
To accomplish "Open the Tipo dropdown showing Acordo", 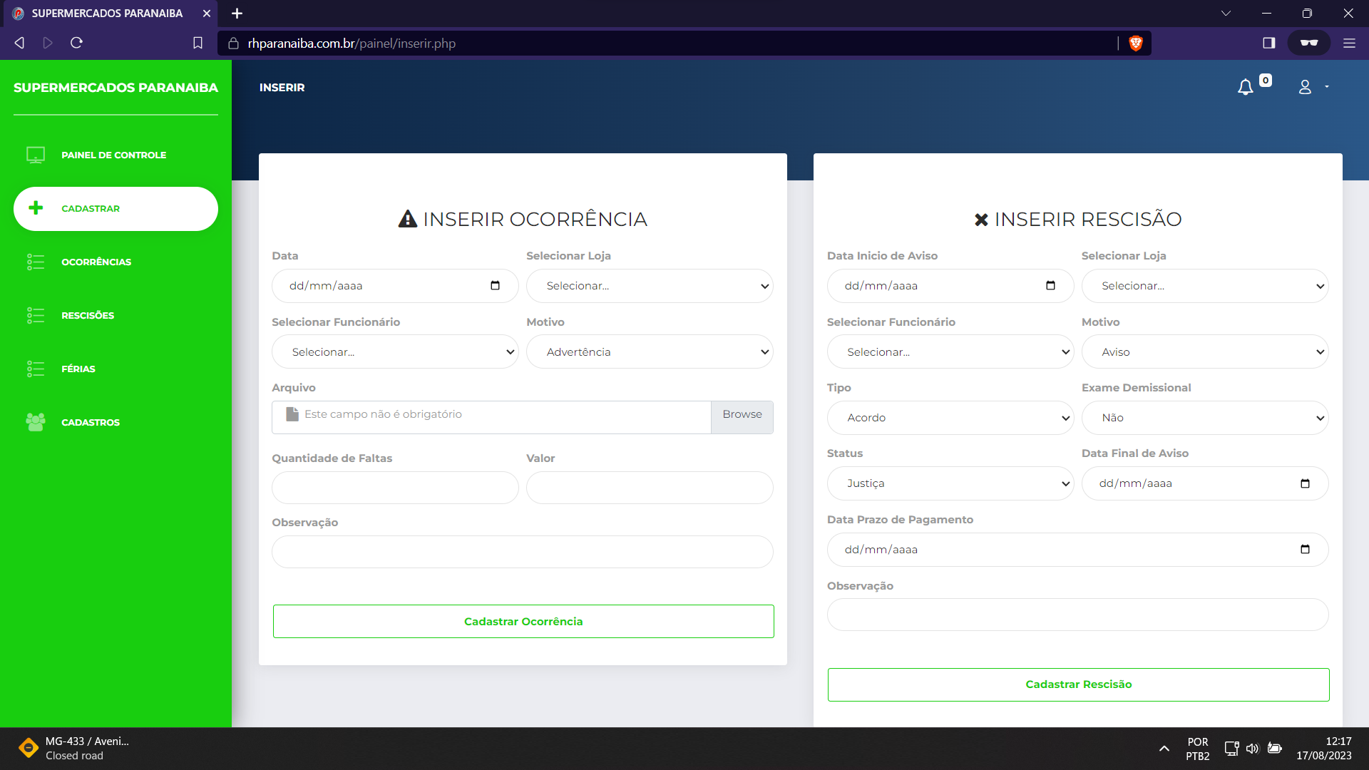I will (x=950, y=418).
